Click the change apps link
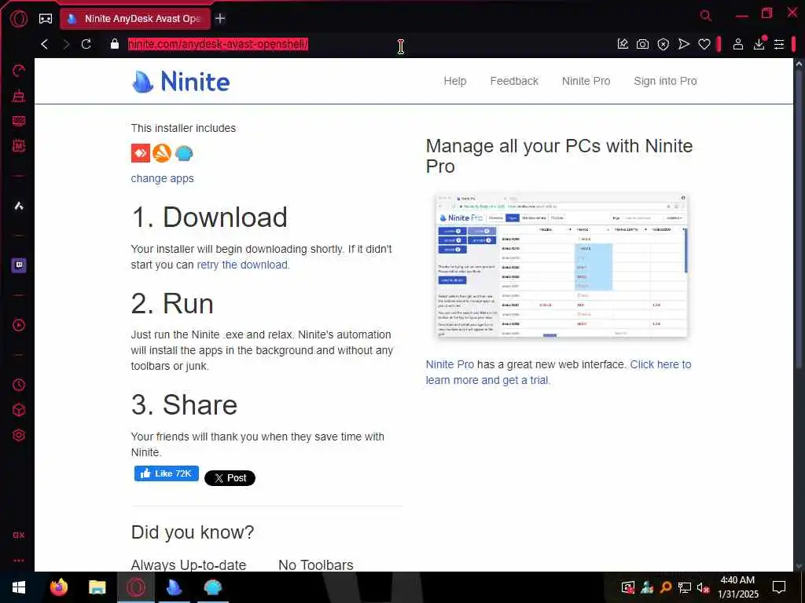The width and height of the screenshot is (805, 603). point(162,178)
